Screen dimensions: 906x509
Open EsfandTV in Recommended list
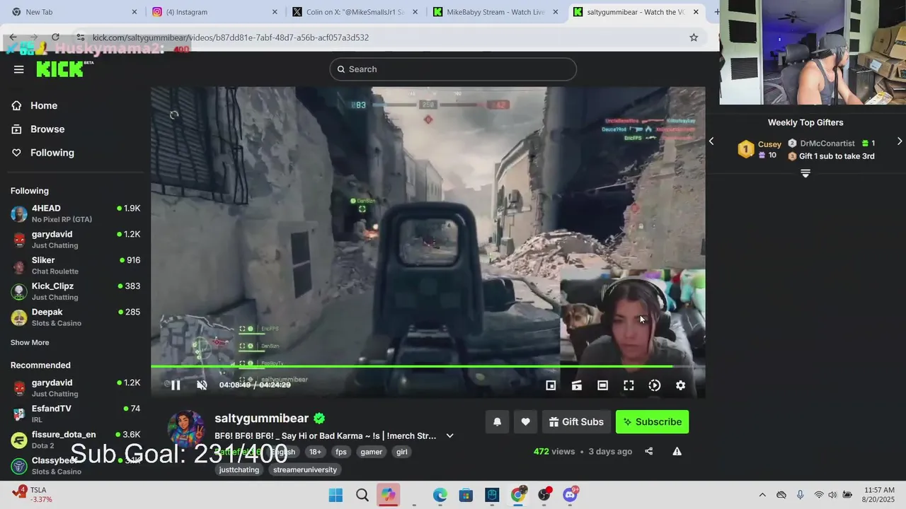point(75,414)
